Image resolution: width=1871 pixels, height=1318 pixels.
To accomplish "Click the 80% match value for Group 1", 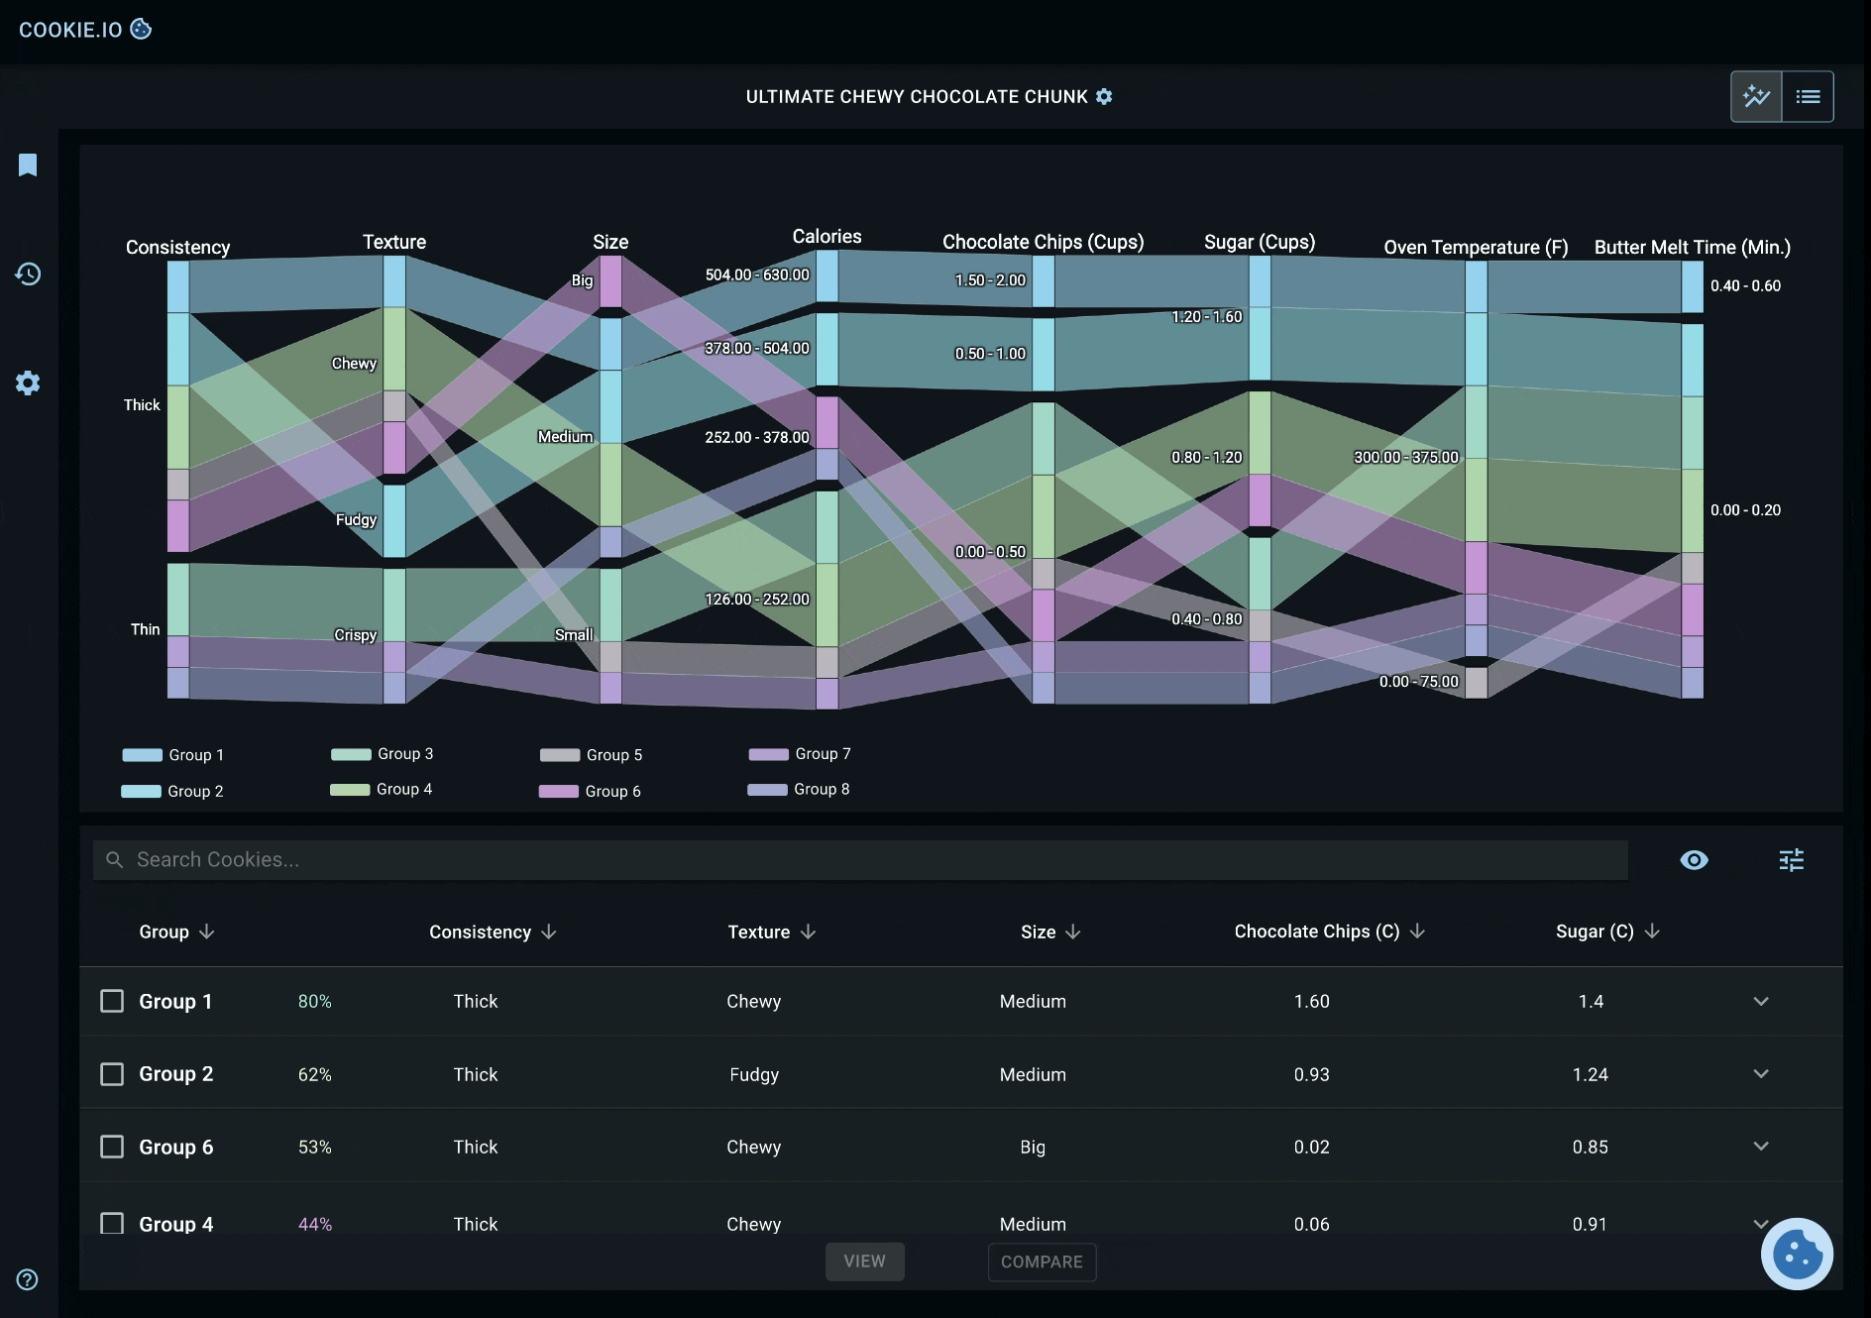I will [x=315, y=1001].
